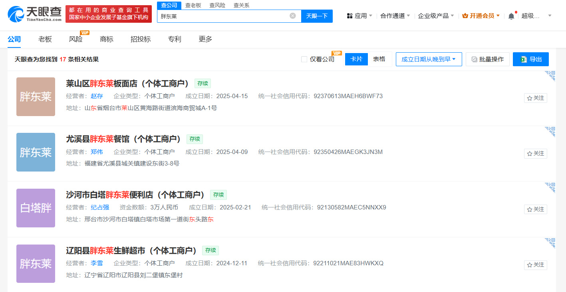
Task: Click the 天眼一下 search button
Action: click(x=317, y=16)
